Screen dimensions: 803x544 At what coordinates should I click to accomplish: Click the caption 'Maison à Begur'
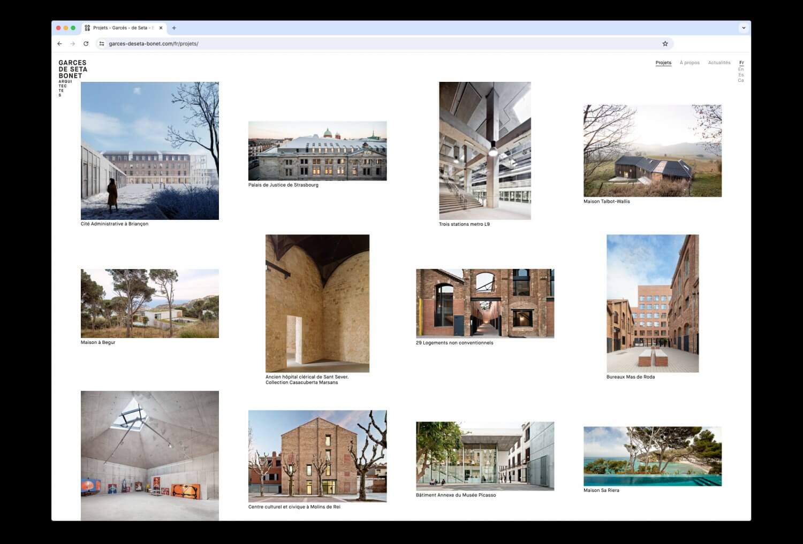pyautogui.click(x=98, y=342)
